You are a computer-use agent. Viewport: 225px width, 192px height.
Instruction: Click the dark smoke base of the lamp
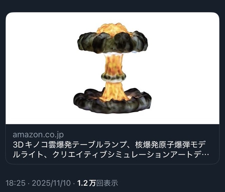(112, 103)
